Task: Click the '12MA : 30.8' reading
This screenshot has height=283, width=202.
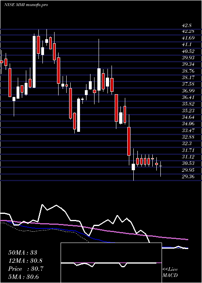Action: tap(26, 261)
